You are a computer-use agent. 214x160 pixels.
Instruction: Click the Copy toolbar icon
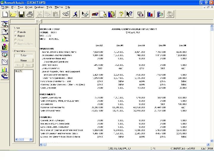point(48,14)
